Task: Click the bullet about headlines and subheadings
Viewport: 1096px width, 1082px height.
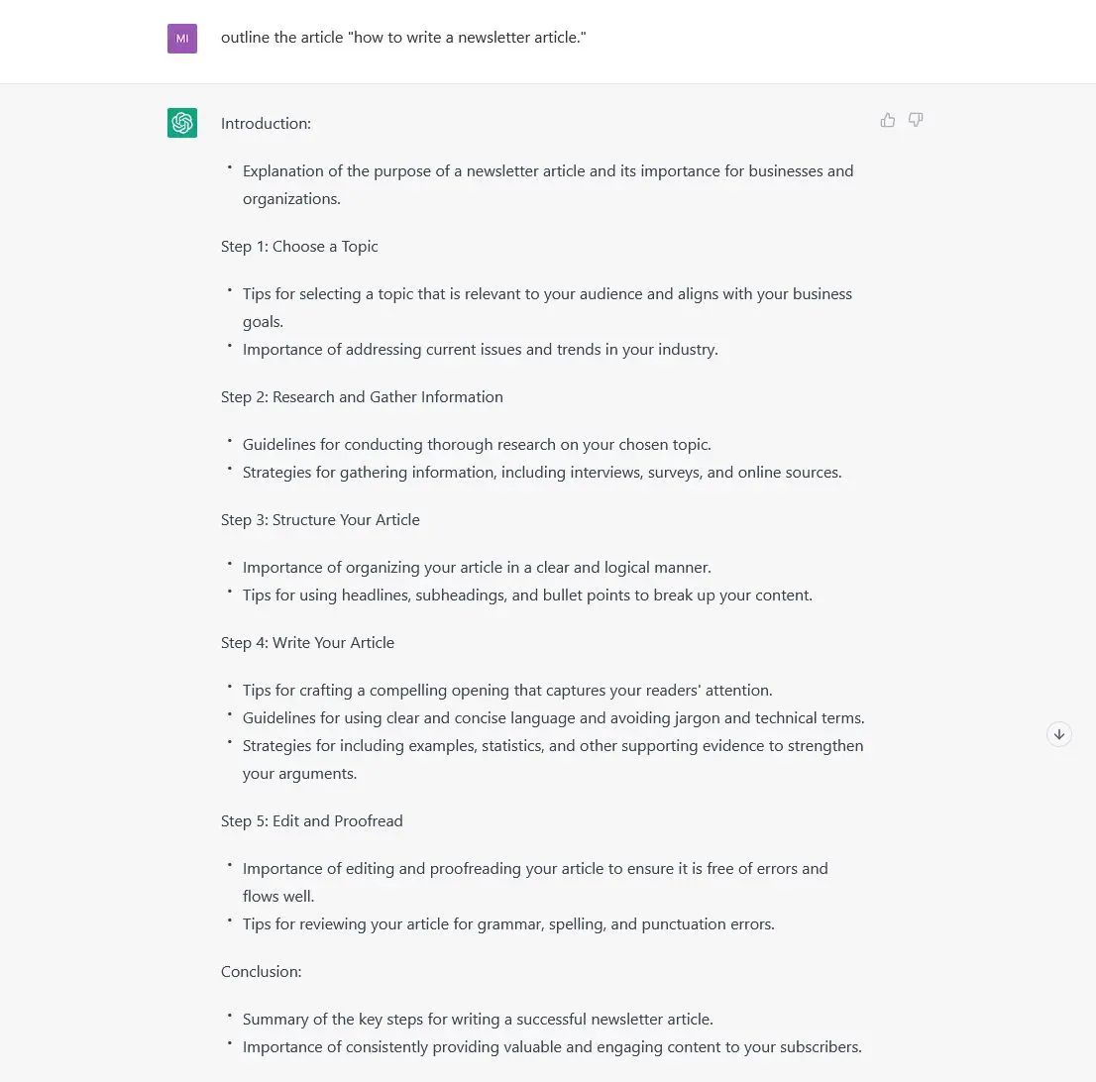Action: [x=527, y=595]
